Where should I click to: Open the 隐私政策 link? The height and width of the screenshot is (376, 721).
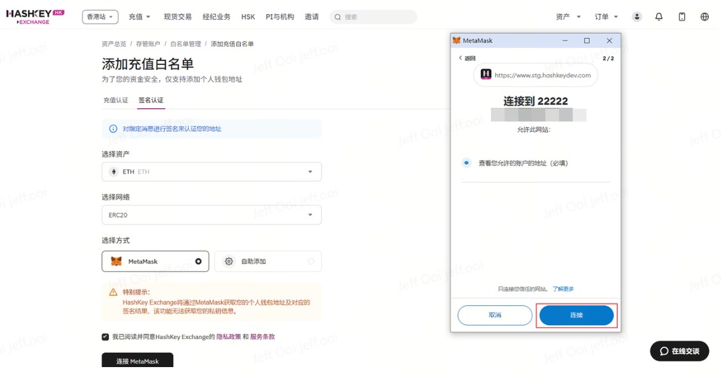pos(229,337)
